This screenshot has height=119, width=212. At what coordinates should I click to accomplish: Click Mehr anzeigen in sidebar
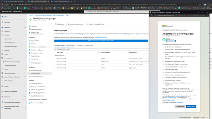(9, 81)
